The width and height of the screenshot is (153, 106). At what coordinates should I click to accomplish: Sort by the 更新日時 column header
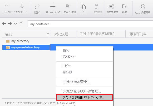[138, 34]
